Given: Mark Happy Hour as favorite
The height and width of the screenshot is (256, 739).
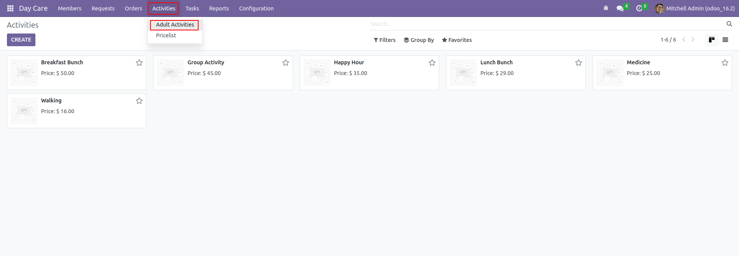Looking at the screenshot, I should click(x=432, y=63).
